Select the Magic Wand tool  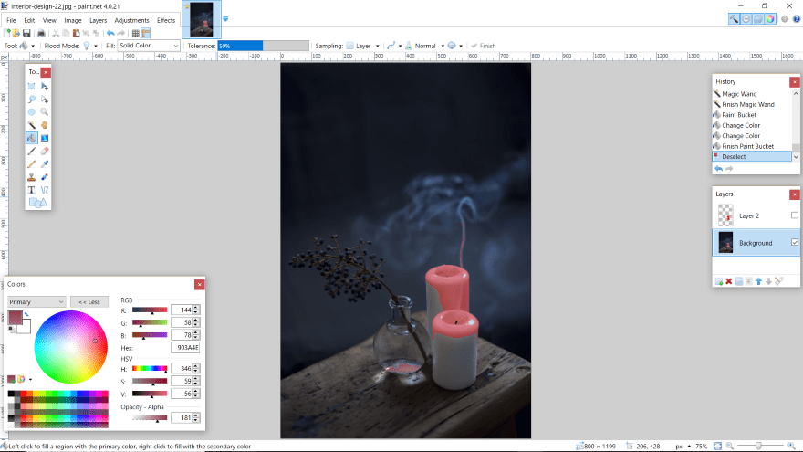pyautogui.click(x=31, y=125)
